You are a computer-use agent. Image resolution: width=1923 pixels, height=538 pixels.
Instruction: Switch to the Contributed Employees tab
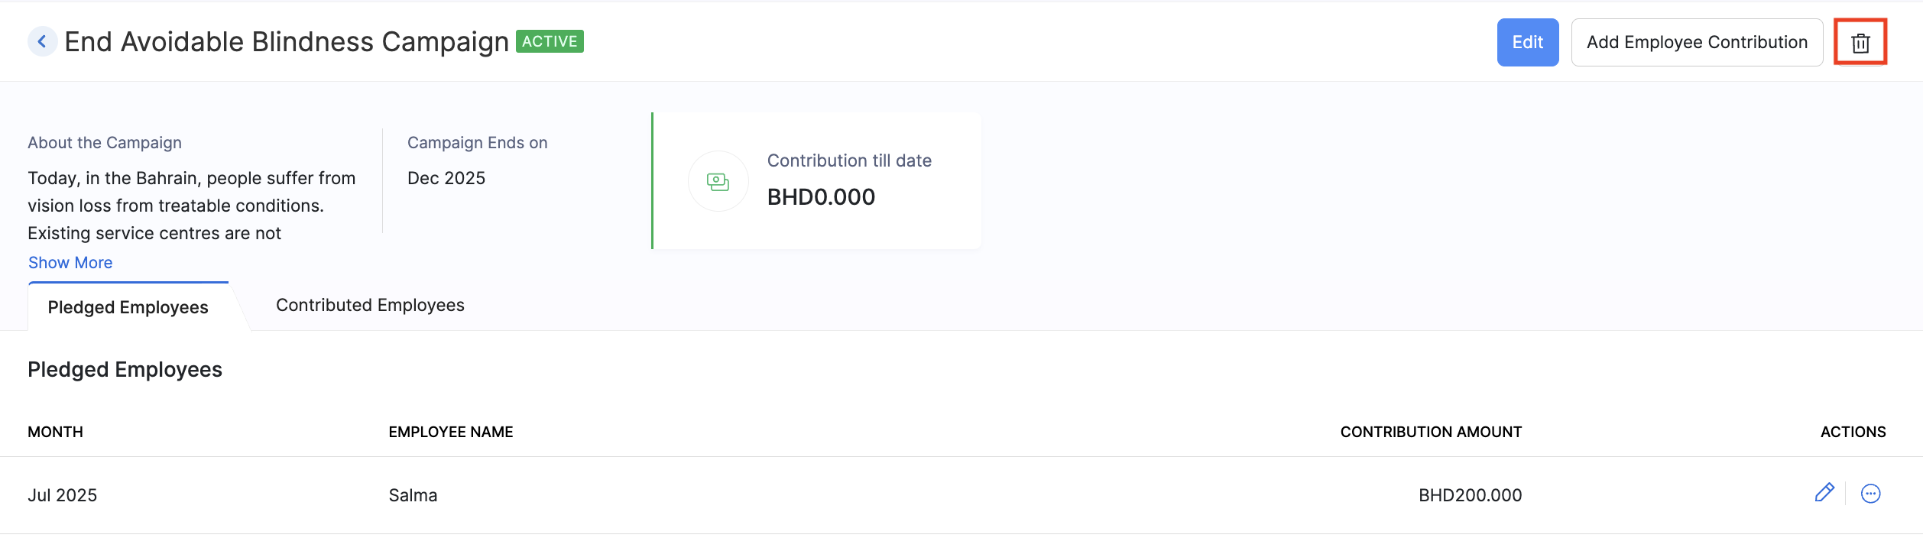click(x=370, y=306)
